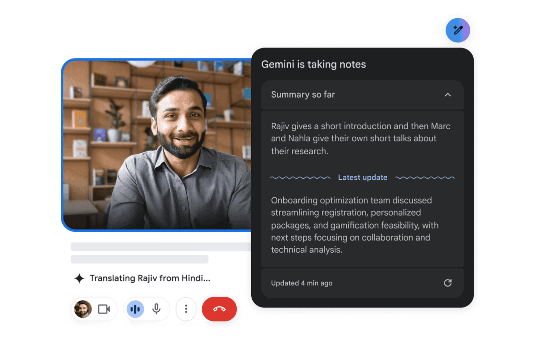Collapse the Summary so far section

coord(448,95)
